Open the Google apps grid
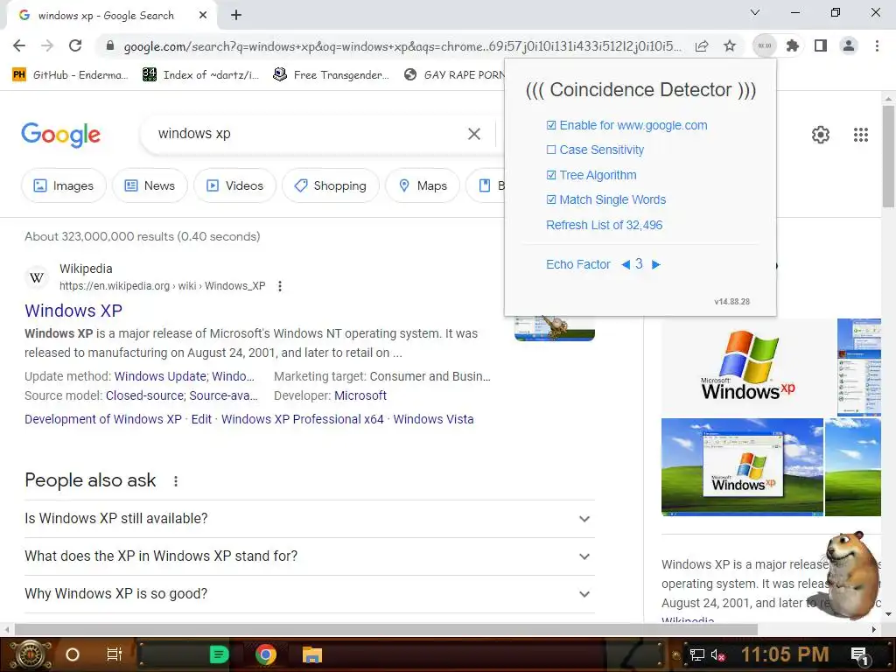Screen dimensions: 896x672 coord(861,135)
